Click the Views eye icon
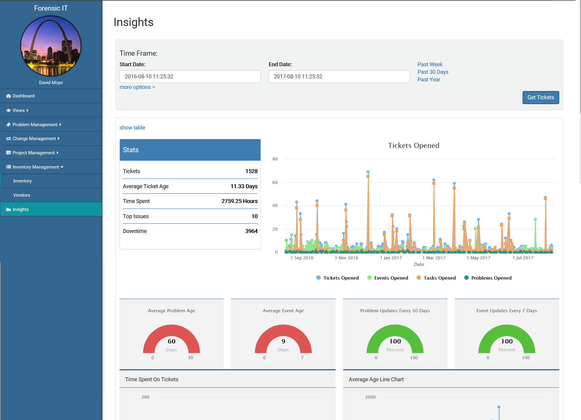 click(x=8, y=110)
